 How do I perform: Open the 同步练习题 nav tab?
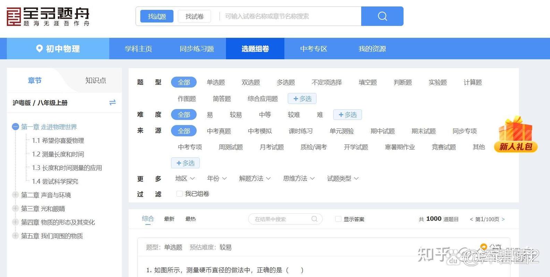[197, 49]
